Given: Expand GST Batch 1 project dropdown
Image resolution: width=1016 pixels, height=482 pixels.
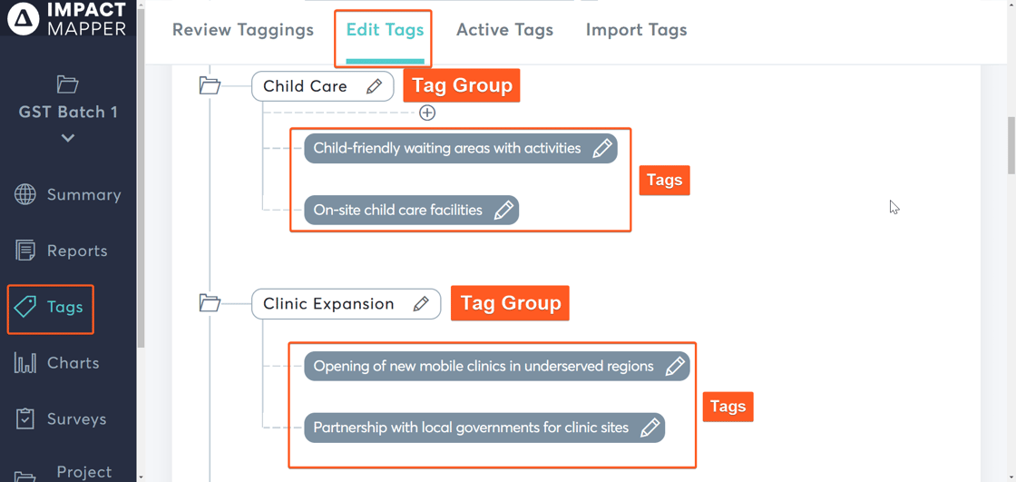Looking at the screenshot, I should 68,138.
